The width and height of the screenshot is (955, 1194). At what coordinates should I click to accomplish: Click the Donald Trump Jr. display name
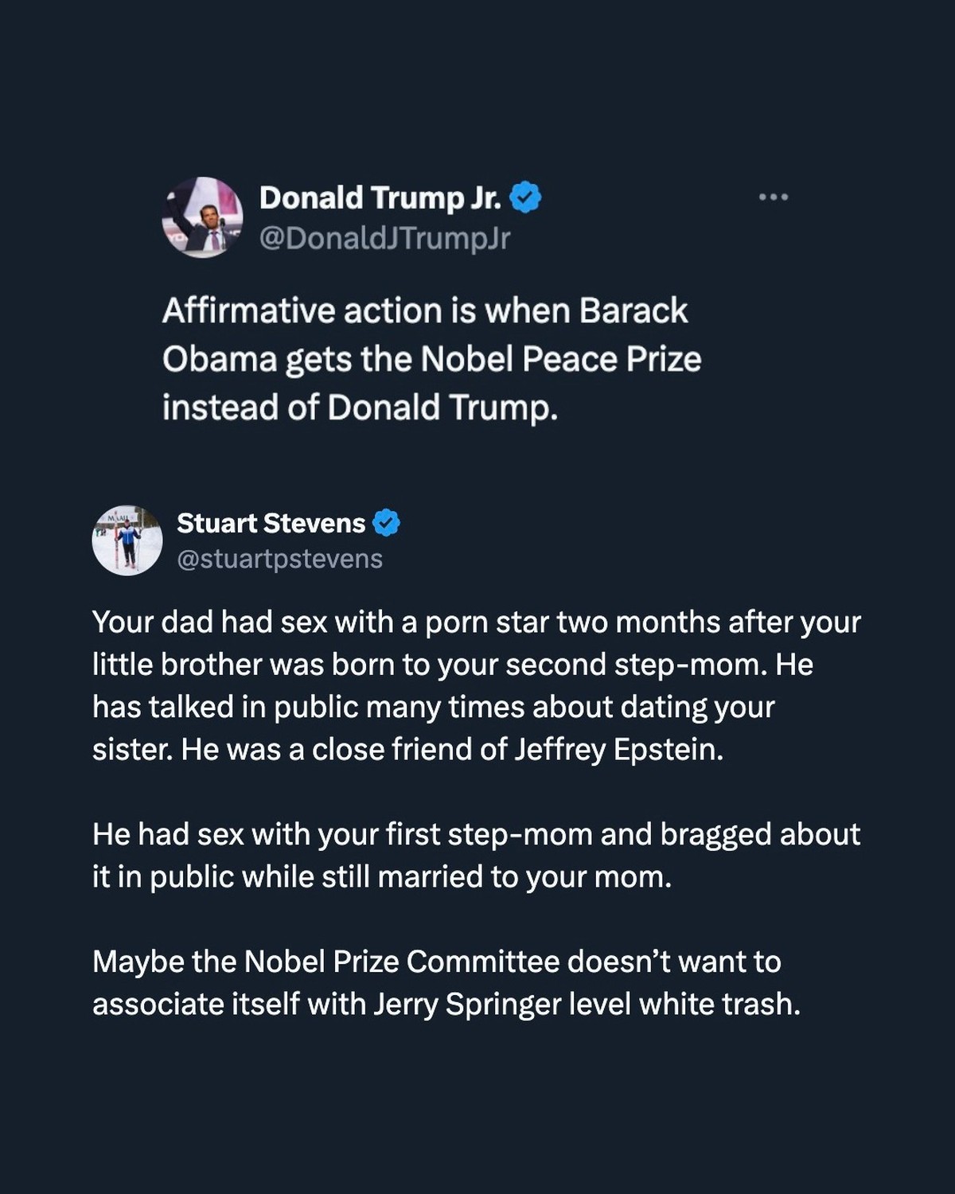tap(380, 197)
